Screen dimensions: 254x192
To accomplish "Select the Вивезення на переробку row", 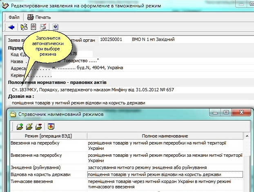I will (x=126, y=158).
